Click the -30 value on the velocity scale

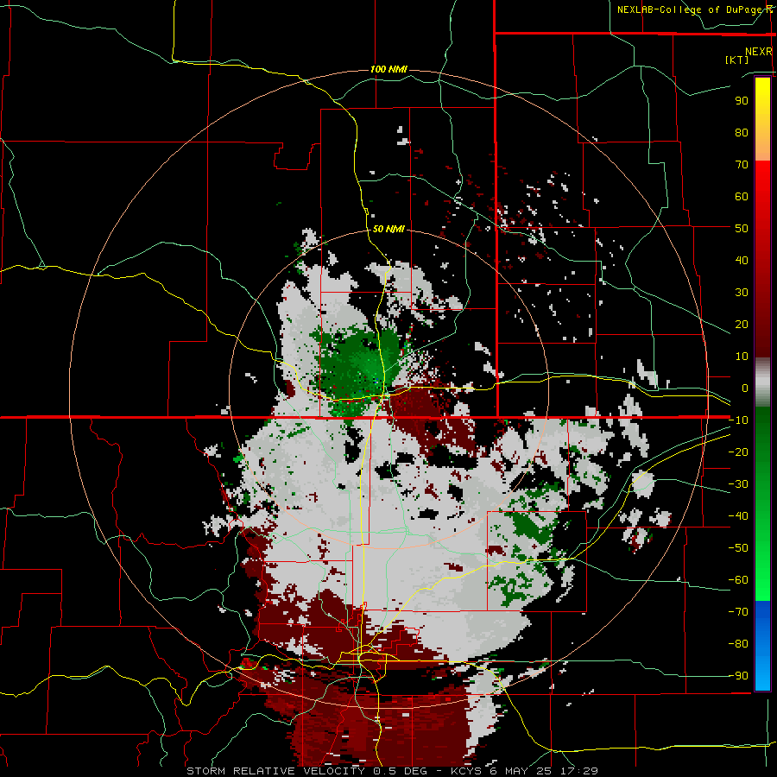(x=738, y=484)
